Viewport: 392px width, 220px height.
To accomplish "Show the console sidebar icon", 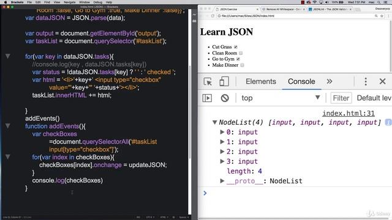I will [x=207, y=98].
